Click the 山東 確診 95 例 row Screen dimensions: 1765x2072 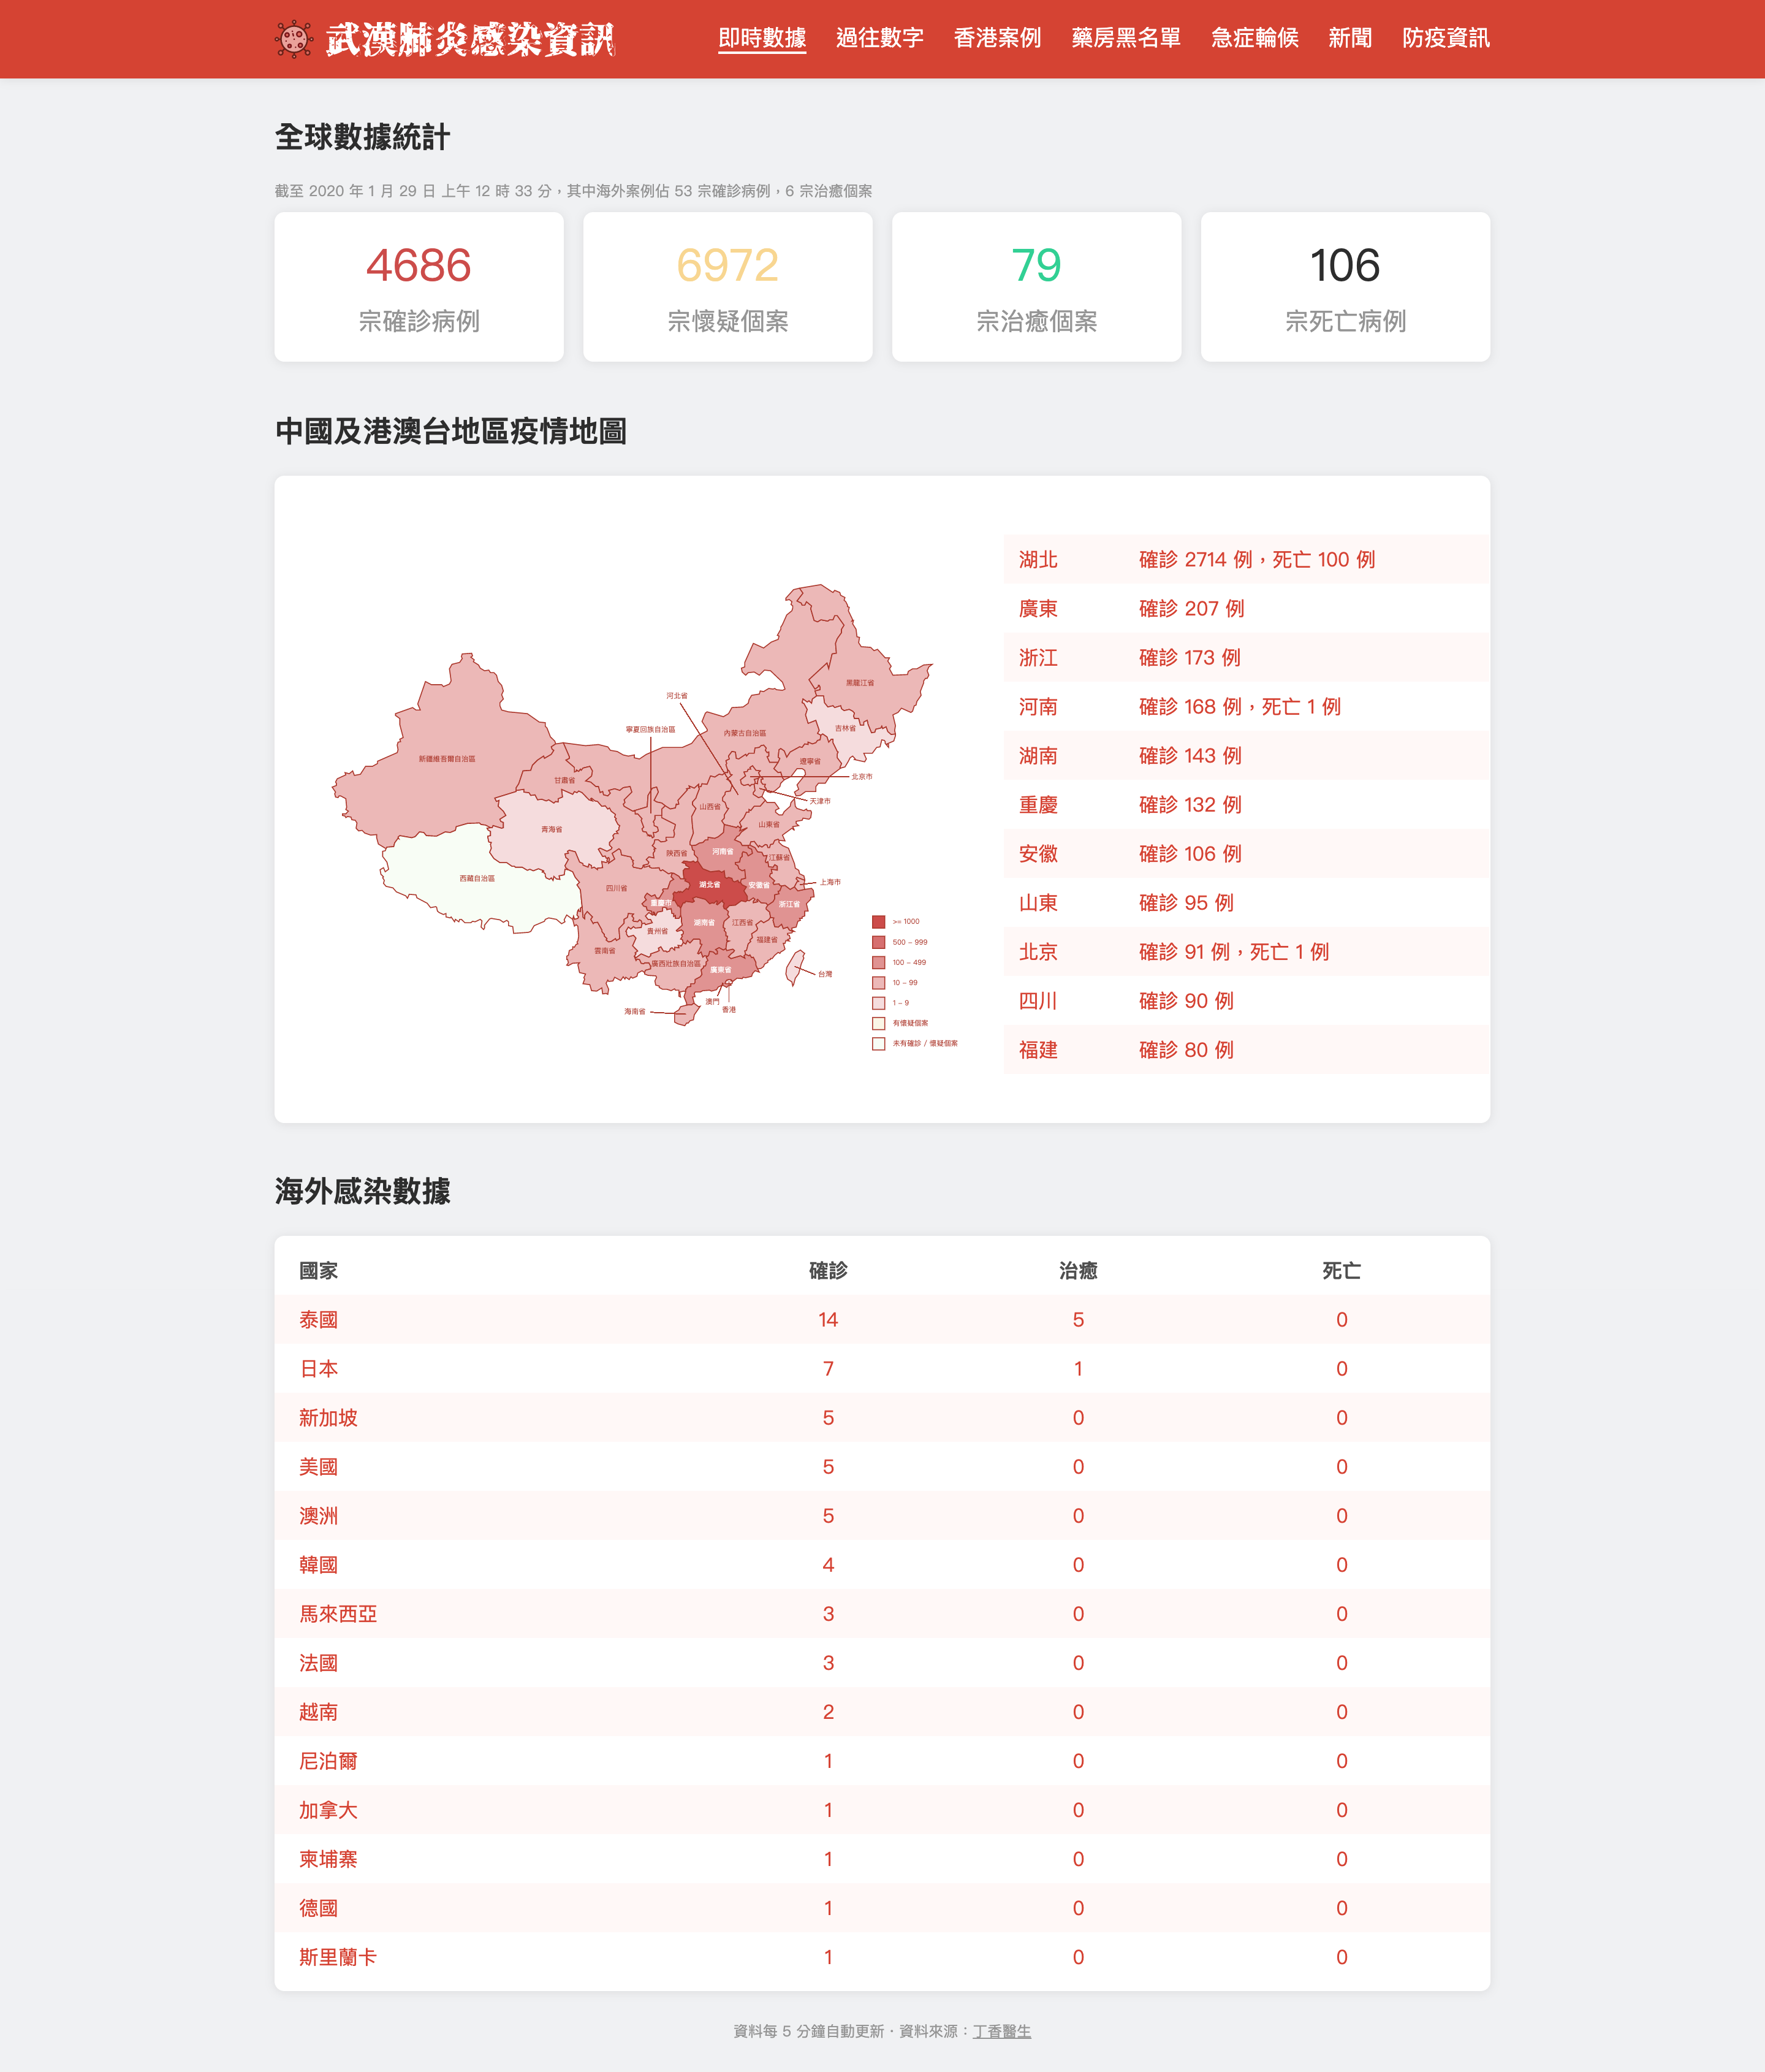pyautogui.click(x=1247, y=903)
